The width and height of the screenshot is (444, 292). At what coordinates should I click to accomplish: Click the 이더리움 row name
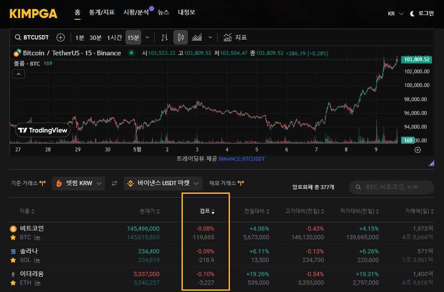coord(32,274)
